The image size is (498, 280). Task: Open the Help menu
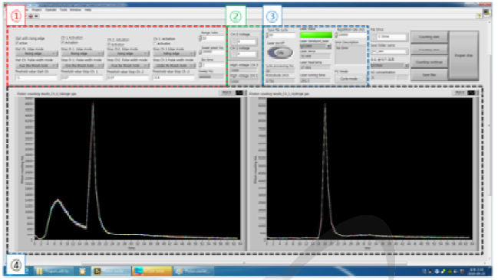pyautogui.click(x=88, y=10)
